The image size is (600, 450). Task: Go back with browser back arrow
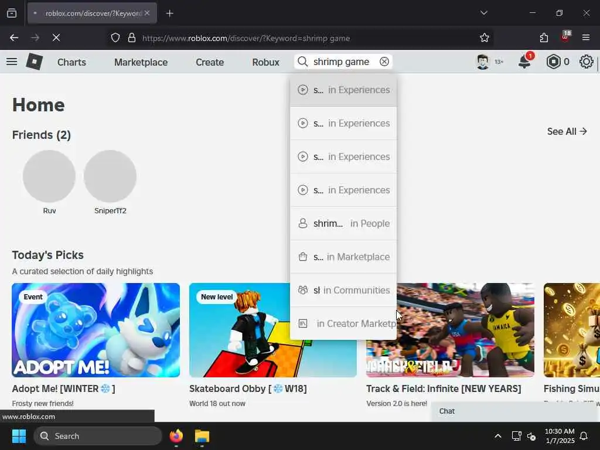click(14, 37)
